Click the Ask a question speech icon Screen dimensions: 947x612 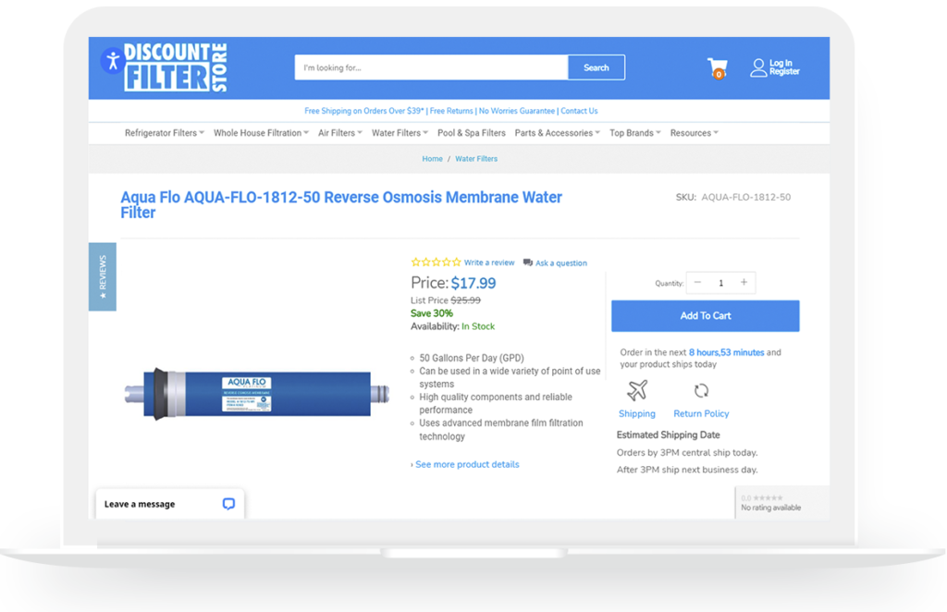(528, 263)
